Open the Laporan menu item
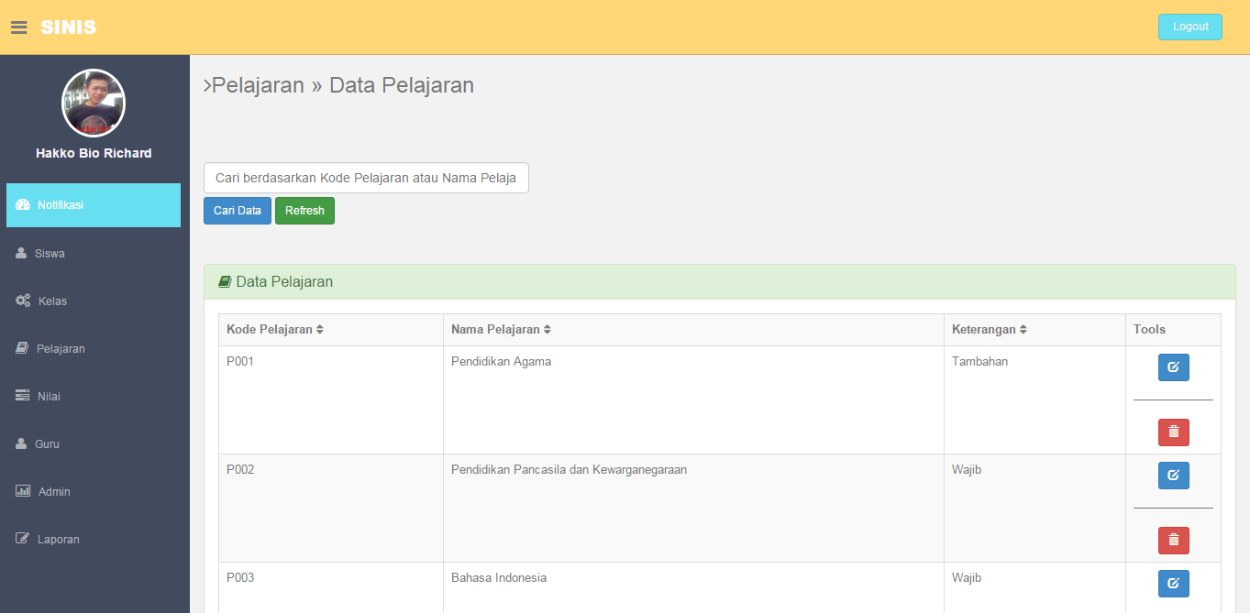Screen dimensions: 1250x613 coord(94,540)
